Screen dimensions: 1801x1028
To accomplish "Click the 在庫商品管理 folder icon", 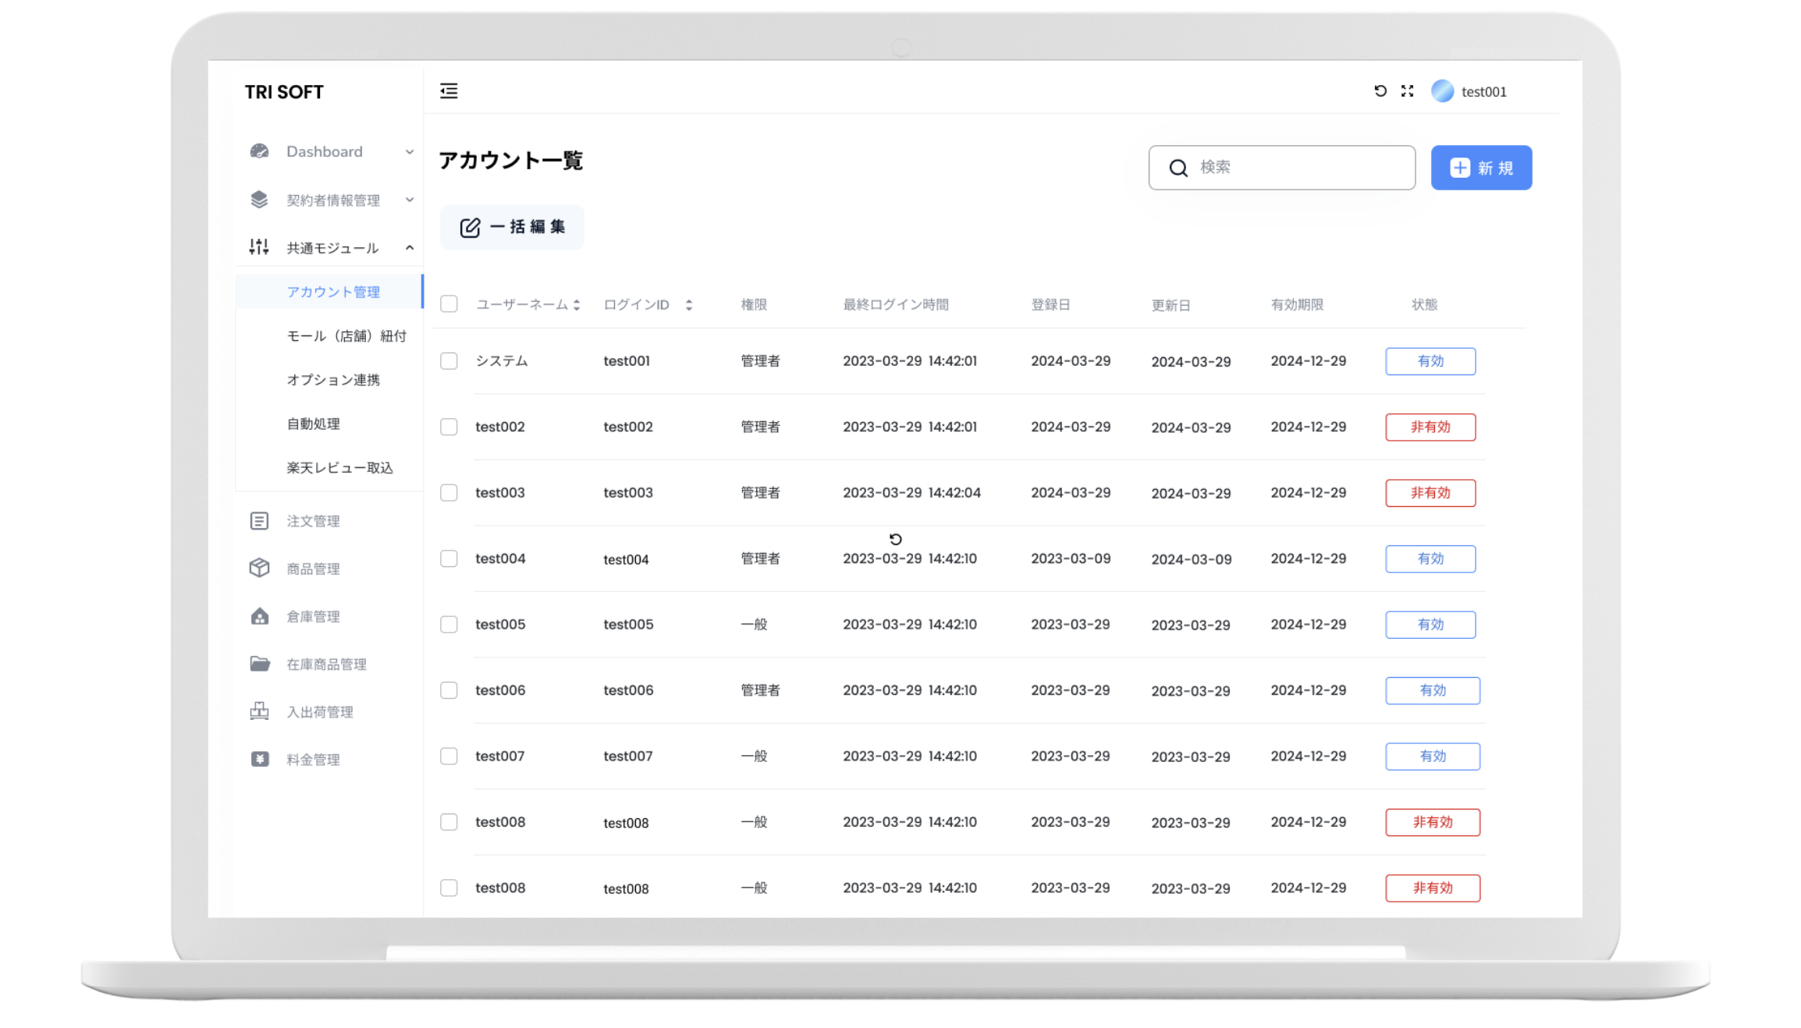I will [x=260, y=663].
